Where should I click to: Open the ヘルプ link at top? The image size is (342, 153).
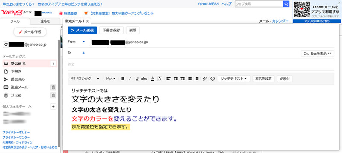pyautogui.click(x=227, y=4)
